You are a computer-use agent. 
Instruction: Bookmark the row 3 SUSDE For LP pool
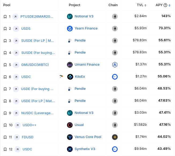[x=5, y=41]
